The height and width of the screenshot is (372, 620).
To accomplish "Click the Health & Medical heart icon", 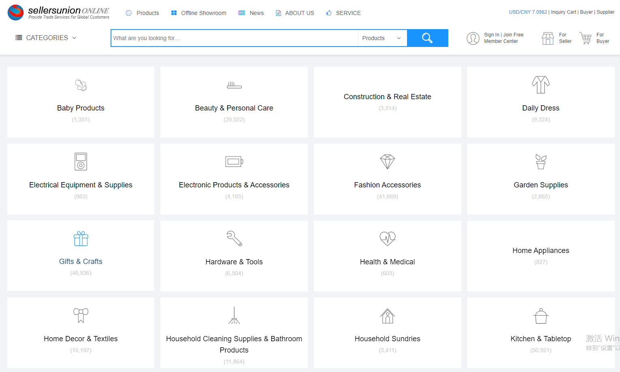I will click(387, 239).
